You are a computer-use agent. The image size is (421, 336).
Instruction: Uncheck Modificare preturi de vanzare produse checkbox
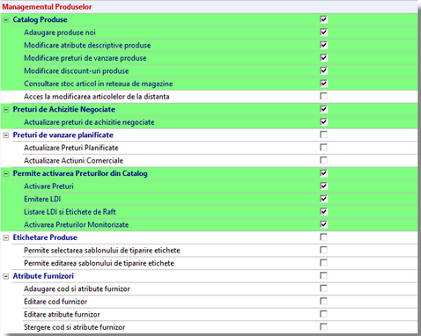(323, 58)
